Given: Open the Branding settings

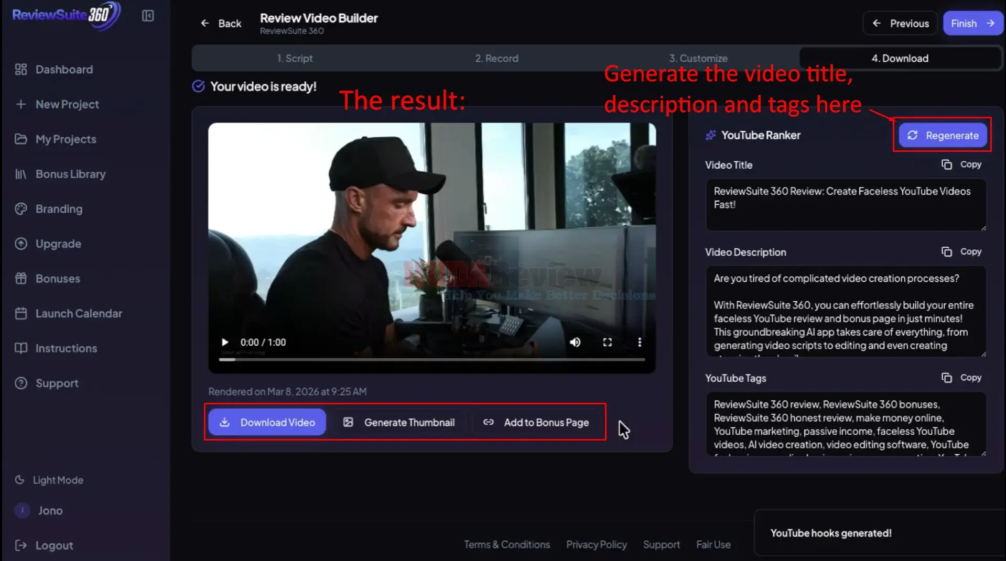Looking at the screenshot, I should pyautogui.click(x=59, y=208).
